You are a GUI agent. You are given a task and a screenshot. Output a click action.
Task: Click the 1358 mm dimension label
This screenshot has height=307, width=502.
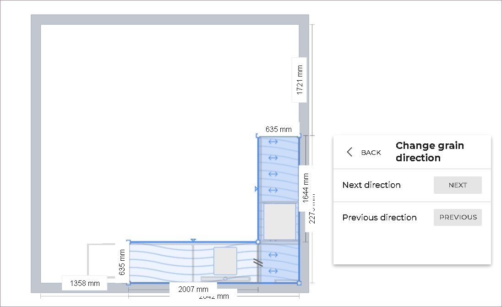click(85, 283)
